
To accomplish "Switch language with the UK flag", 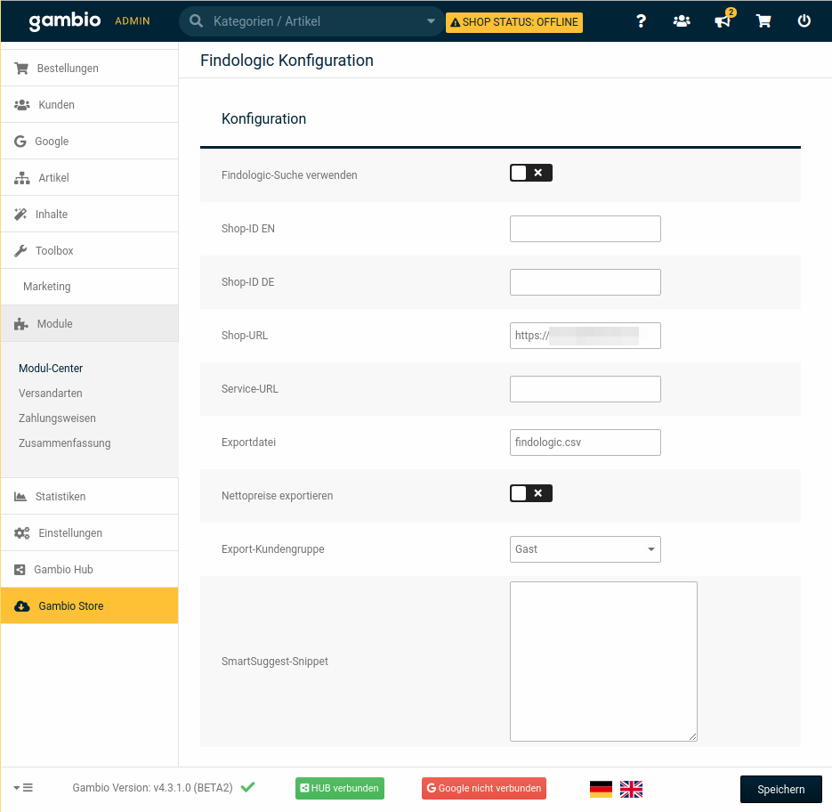I will click(631, 789).
